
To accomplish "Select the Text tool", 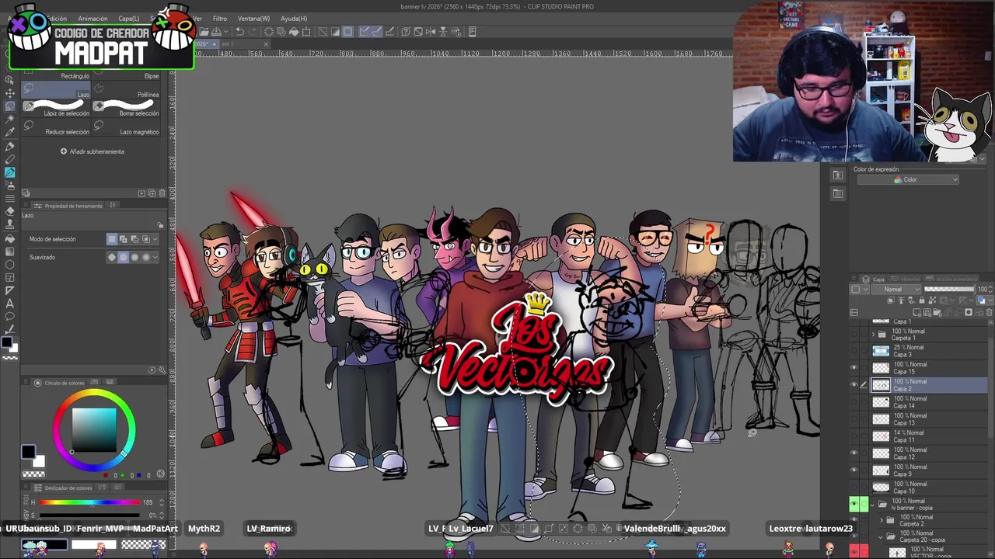I will point(10,304).
